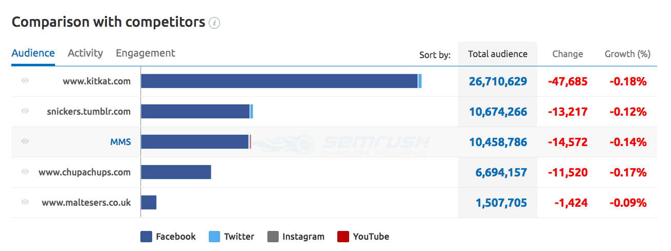Click the Facebook legend color swatch
This screenshot has width=671, height=251.
click(146, 237)
